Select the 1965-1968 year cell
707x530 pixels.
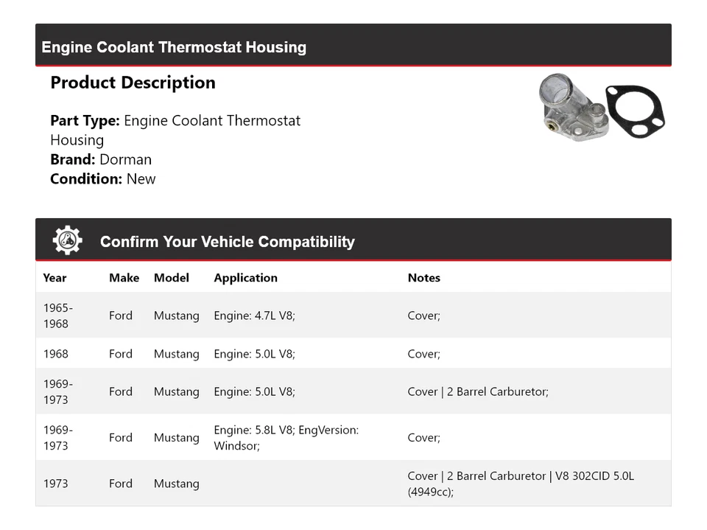pos(57,315)
